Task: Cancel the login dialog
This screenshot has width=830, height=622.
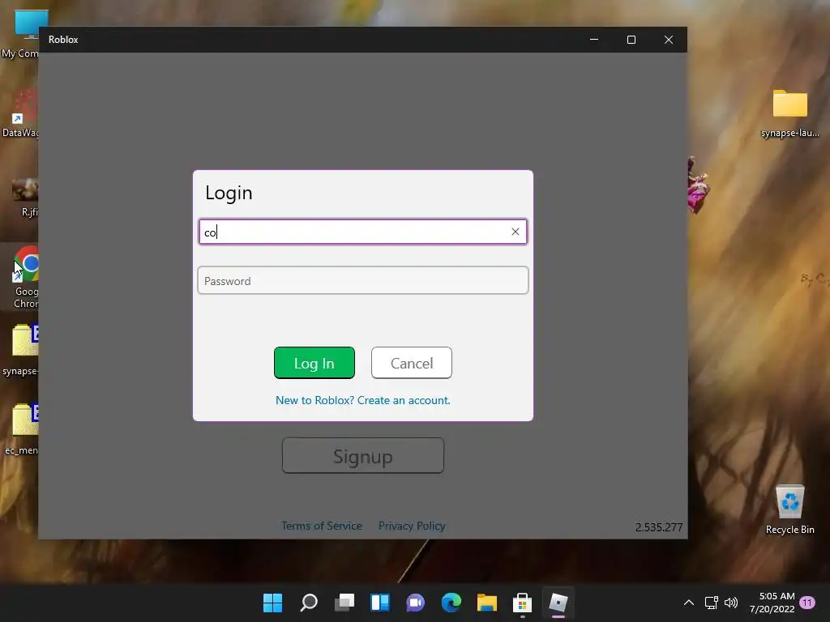Action: [411, 363]
